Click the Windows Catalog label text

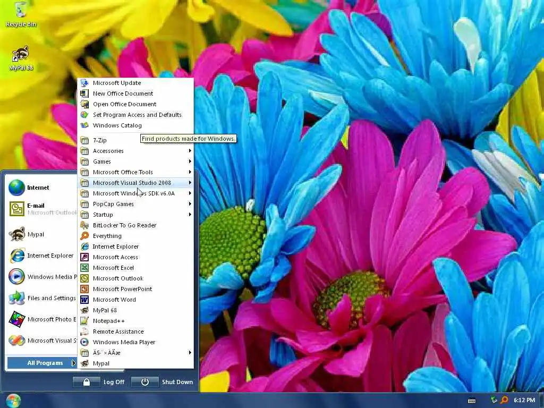117,125
